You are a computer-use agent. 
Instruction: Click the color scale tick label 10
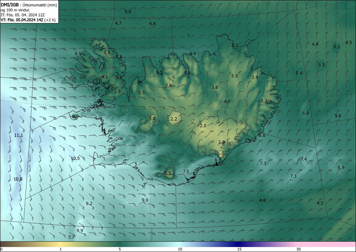pyautogui.click(x=180, y=249)
